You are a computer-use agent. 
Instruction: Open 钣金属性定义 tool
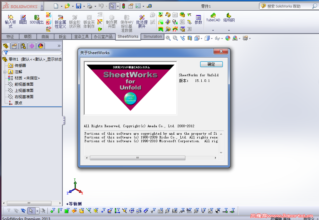click(x=61, y=21)
